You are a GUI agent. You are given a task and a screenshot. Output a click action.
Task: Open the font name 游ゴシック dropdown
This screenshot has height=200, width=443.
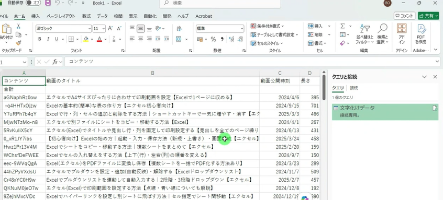[x=90, y=28]
